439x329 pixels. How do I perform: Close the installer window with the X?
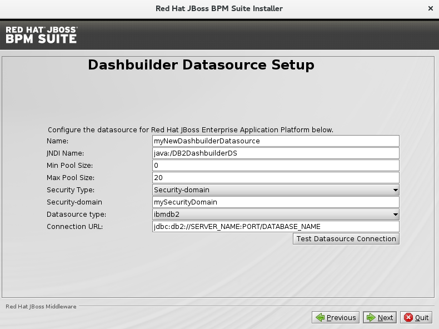point(431,8)
